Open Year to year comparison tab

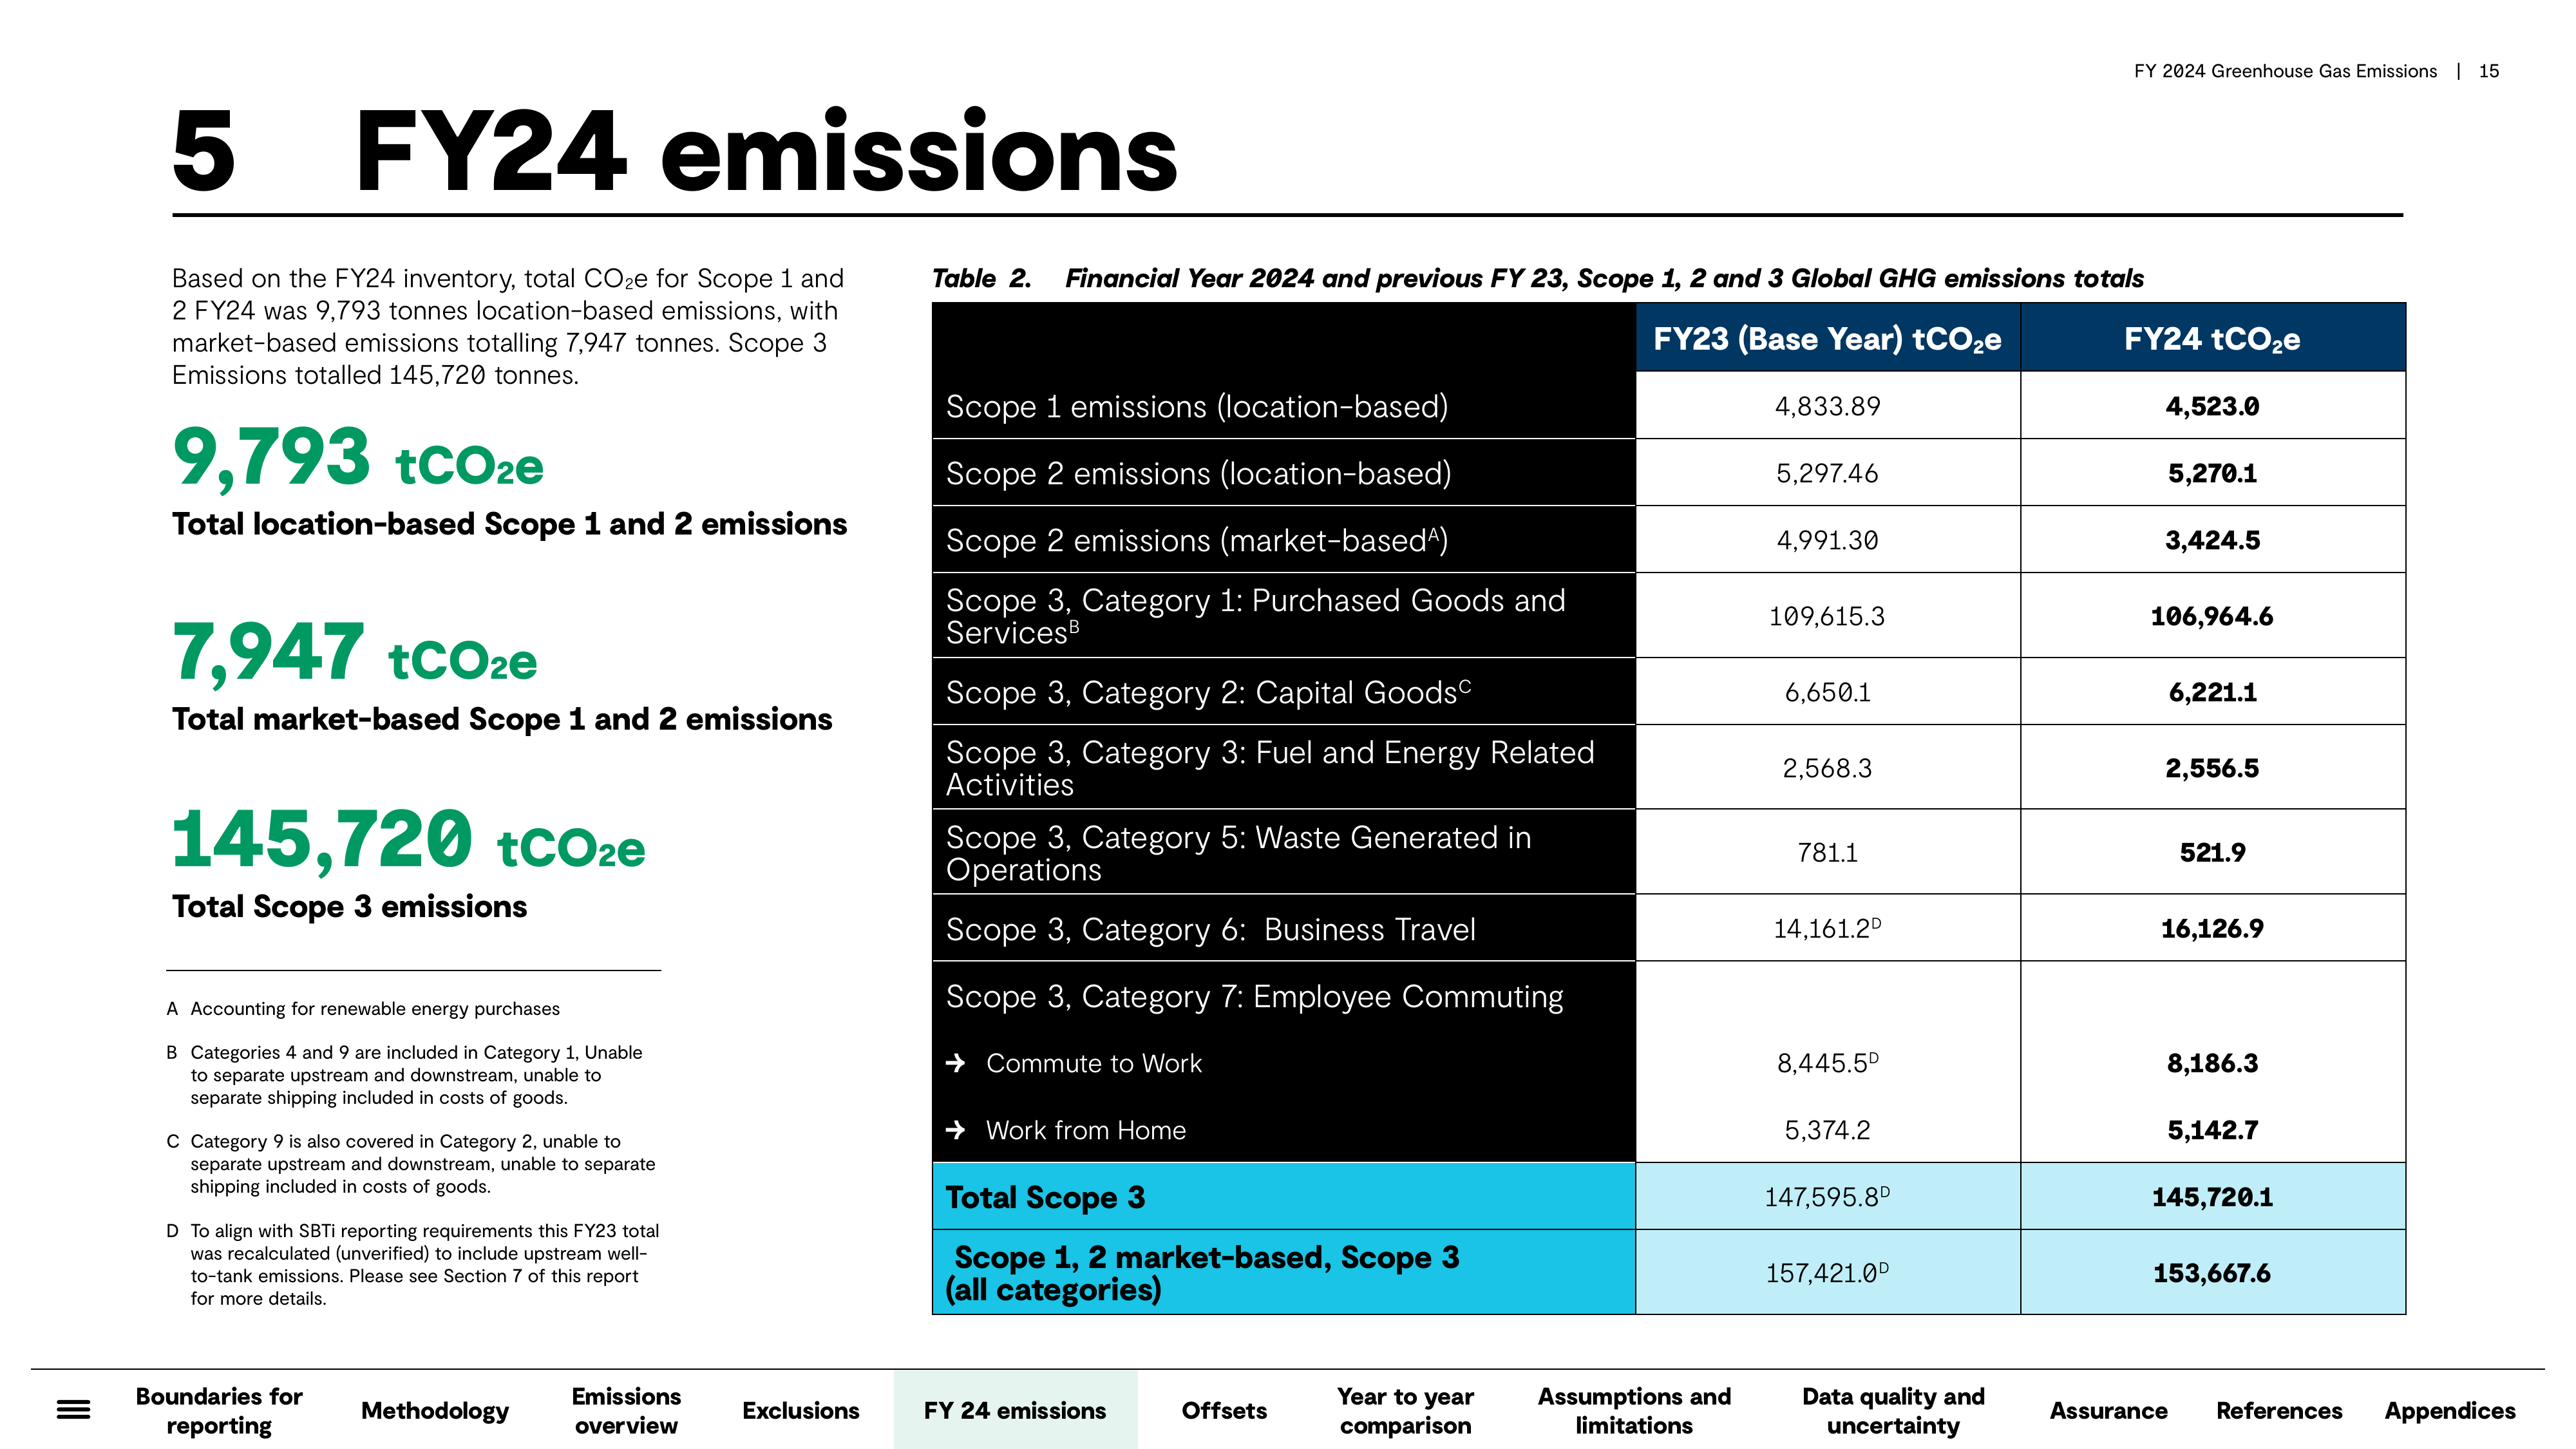(1405, 1410)
